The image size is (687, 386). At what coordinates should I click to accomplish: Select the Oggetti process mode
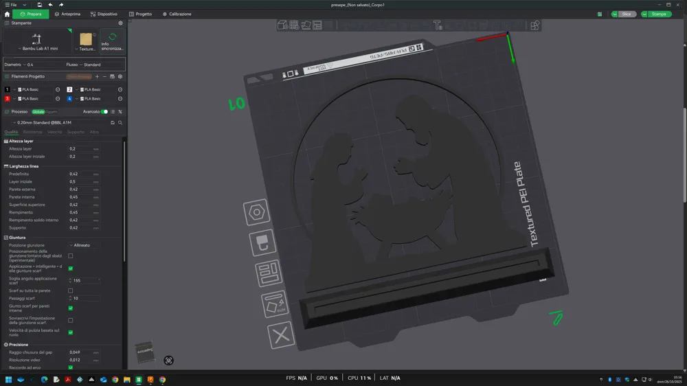click(52, 112)
